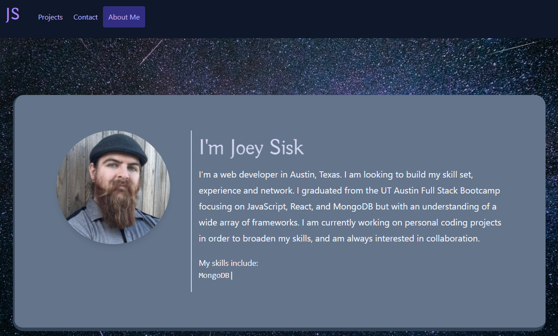Go to the Contact page

click(x=86, y=17)
